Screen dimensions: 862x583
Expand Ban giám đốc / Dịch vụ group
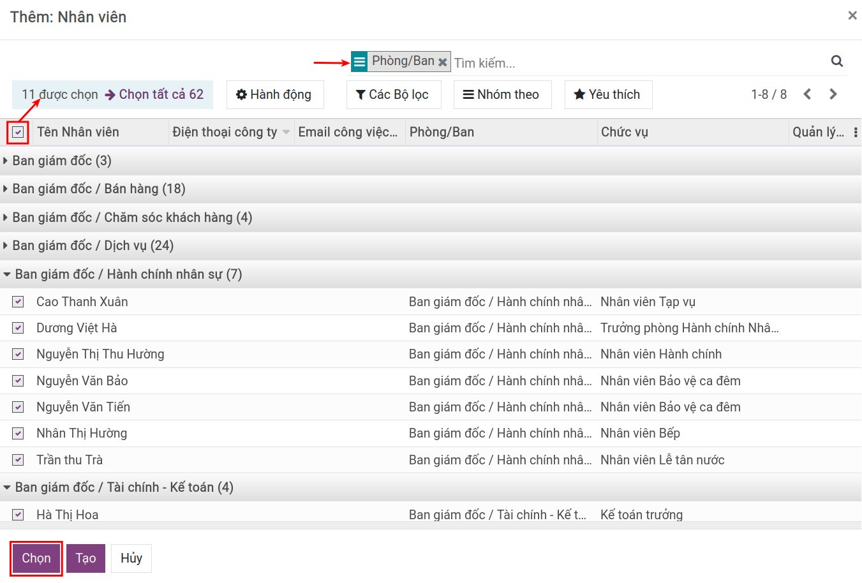[x=431, y=246]
